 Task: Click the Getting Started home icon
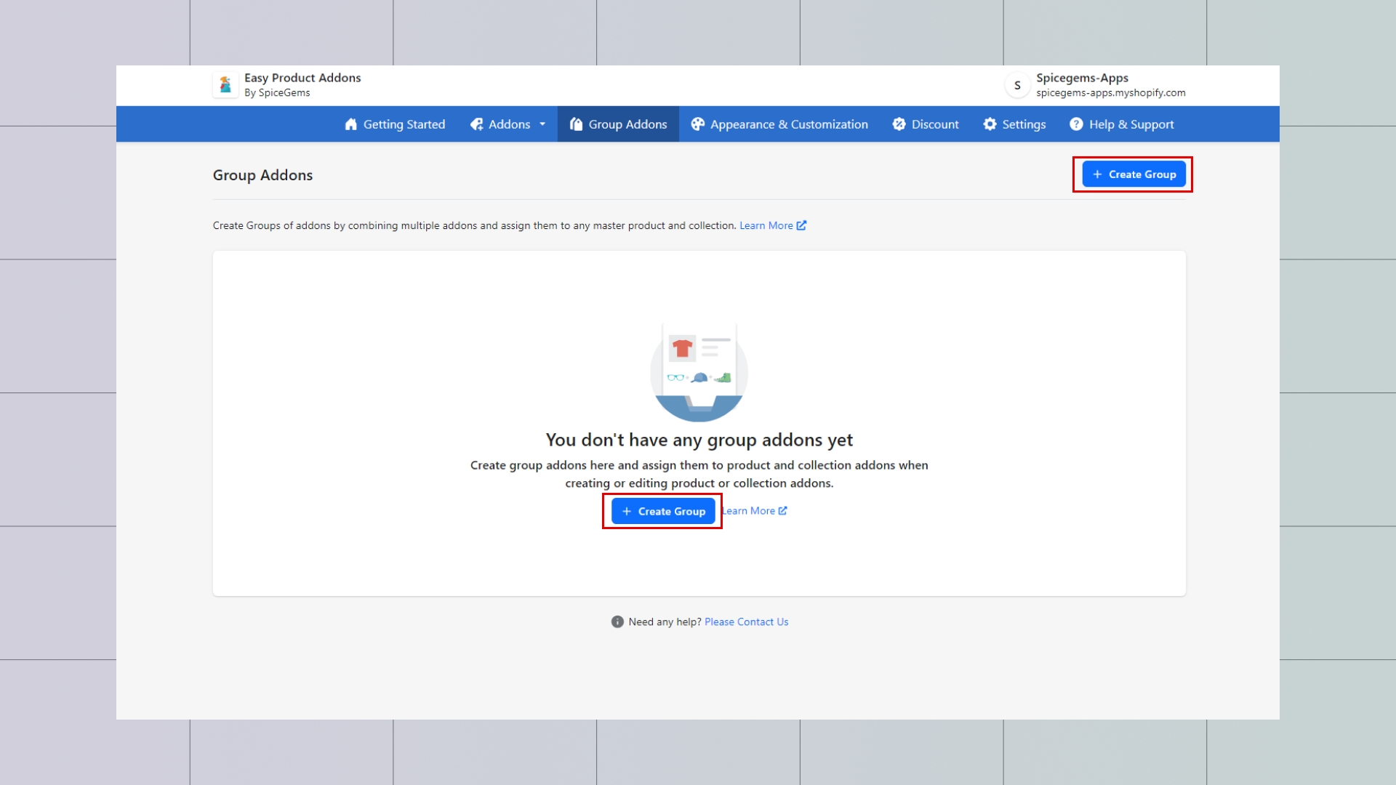351,124
